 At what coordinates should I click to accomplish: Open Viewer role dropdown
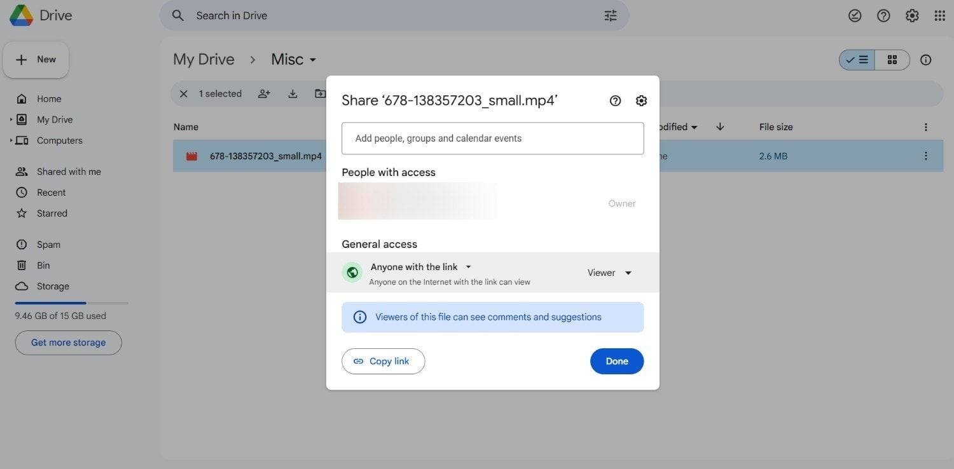coord(609,273)
